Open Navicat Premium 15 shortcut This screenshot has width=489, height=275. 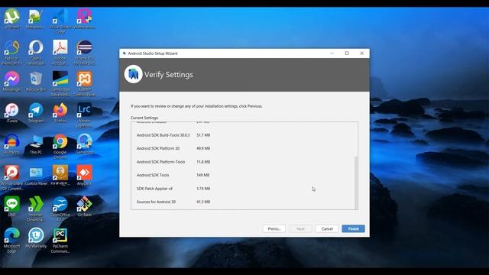tap(12, 53)
